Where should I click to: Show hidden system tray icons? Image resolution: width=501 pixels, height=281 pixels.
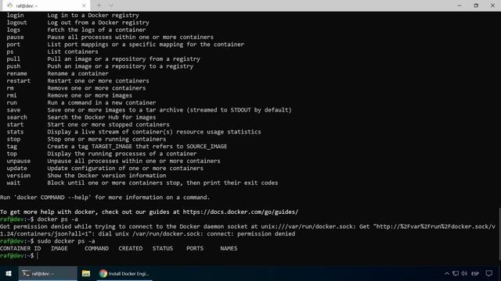point(446,273)
